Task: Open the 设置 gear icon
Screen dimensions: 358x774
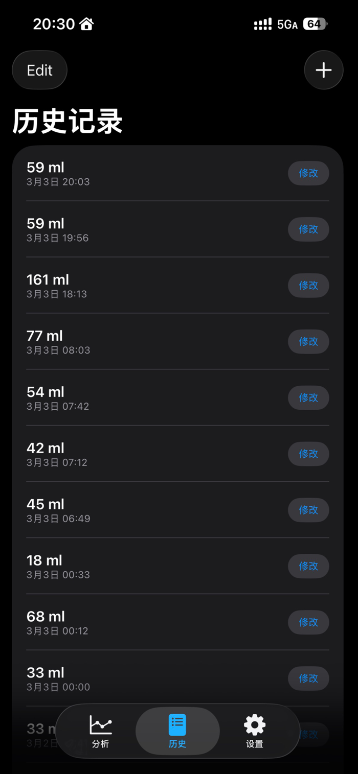Action: pos(255,725)
